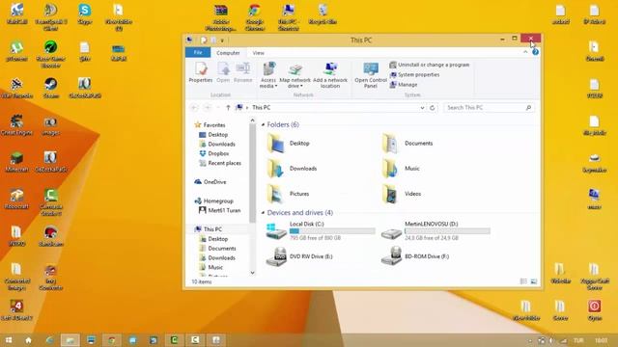Select Skype desktop shortcut
Viewport: 618px width, 347px height.
click(x=85, y=14)
